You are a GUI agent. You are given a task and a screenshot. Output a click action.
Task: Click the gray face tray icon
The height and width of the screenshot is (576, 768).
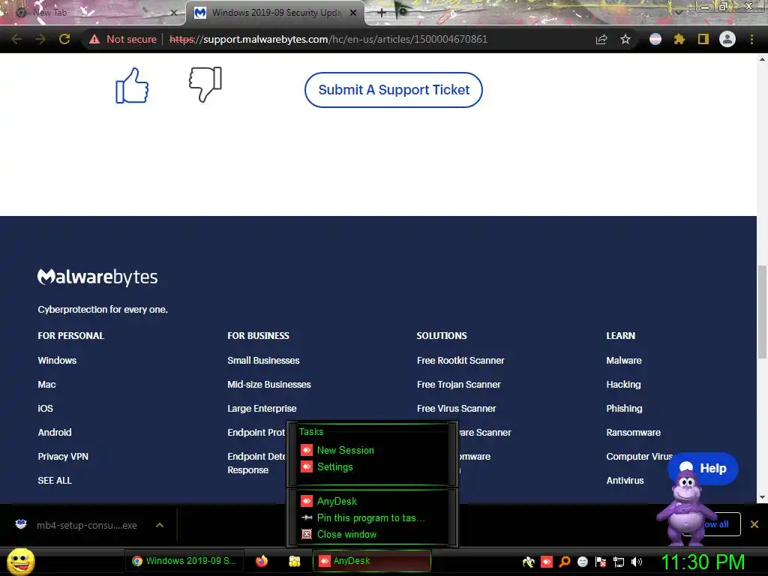582,562
